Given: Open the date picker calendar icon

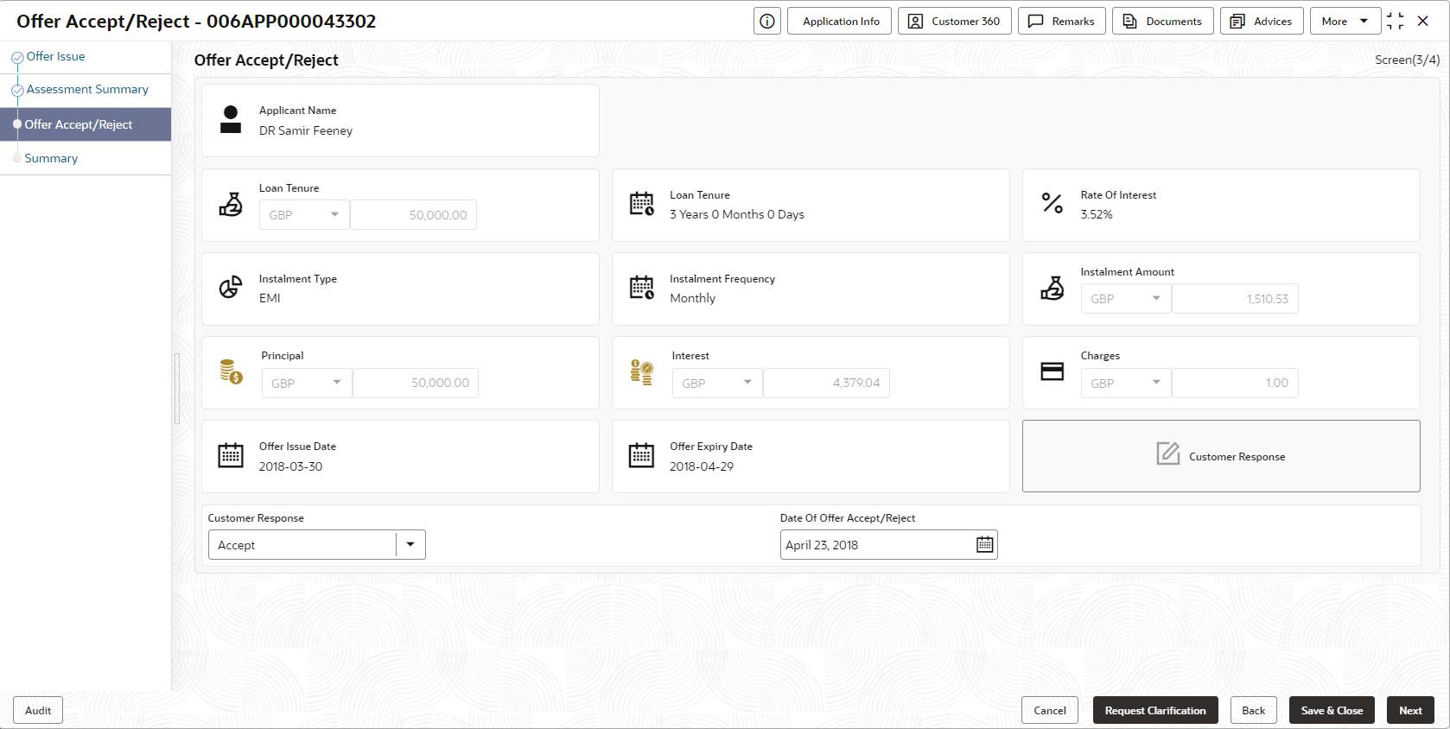Looking at the screenshot, I should 985,545.
